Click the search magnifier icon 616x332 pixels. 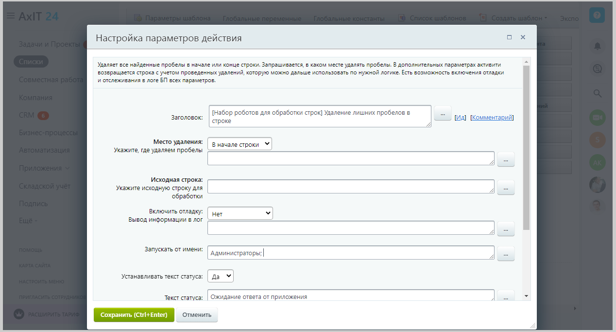597,93
